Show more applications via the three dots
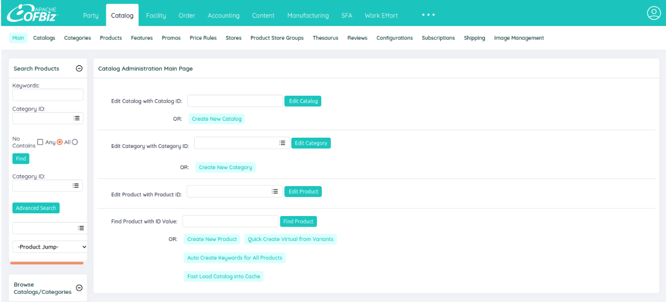666x302 pixels. coord(429,15)
